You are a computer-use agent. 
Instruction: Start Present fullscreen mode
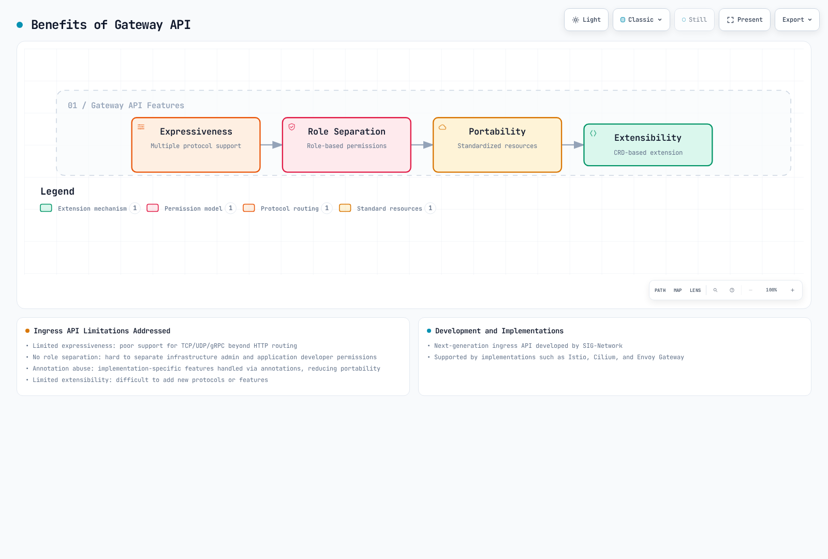[745, 20]
